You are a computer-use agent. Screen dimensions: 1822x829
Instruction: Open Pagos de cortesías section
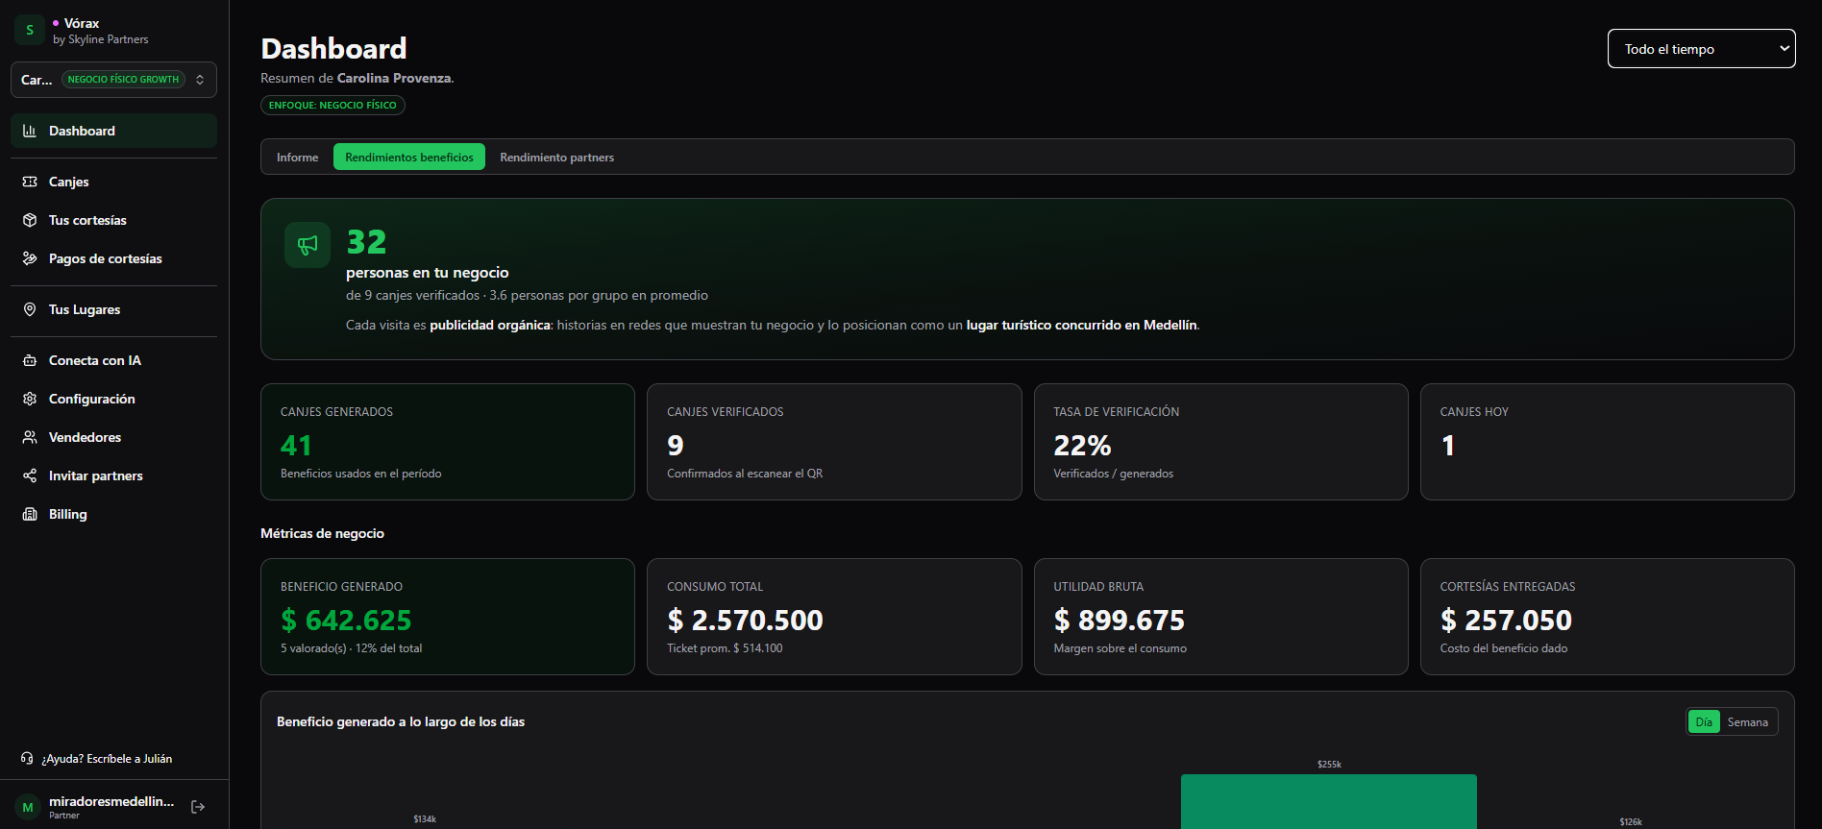pos(113,258)
